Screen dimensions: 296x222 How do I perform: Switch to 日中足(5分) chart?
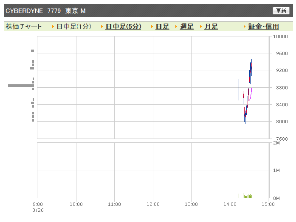pos(123,27)
